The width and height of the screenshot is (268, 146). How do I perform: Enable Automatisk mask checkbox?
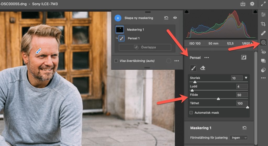[191, 113]
